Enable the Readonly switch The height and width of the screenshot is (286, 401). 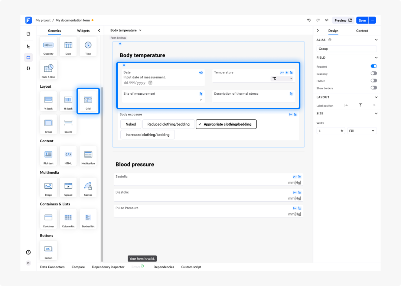pos(374,74)
